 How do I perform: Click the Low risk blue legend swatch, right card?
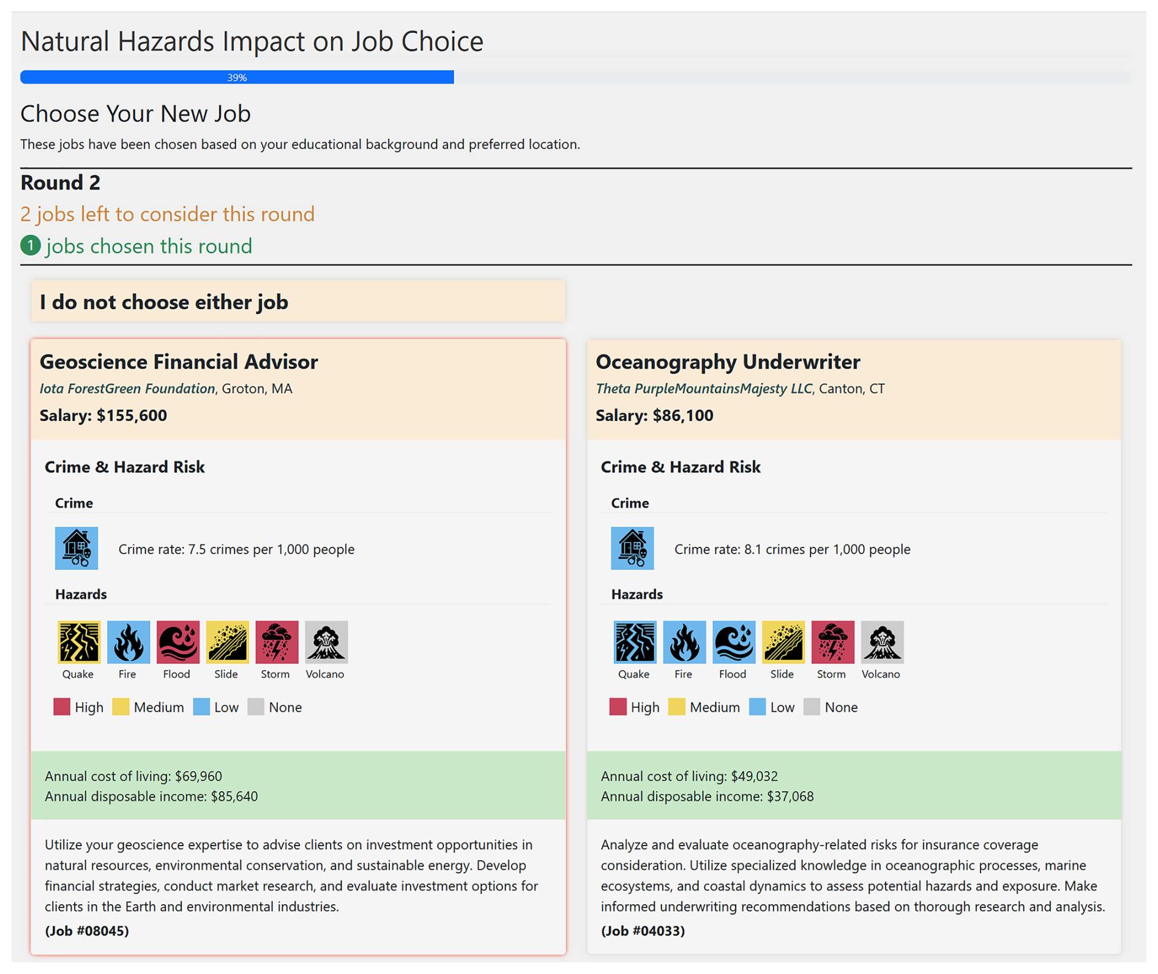tap(757, 707)
